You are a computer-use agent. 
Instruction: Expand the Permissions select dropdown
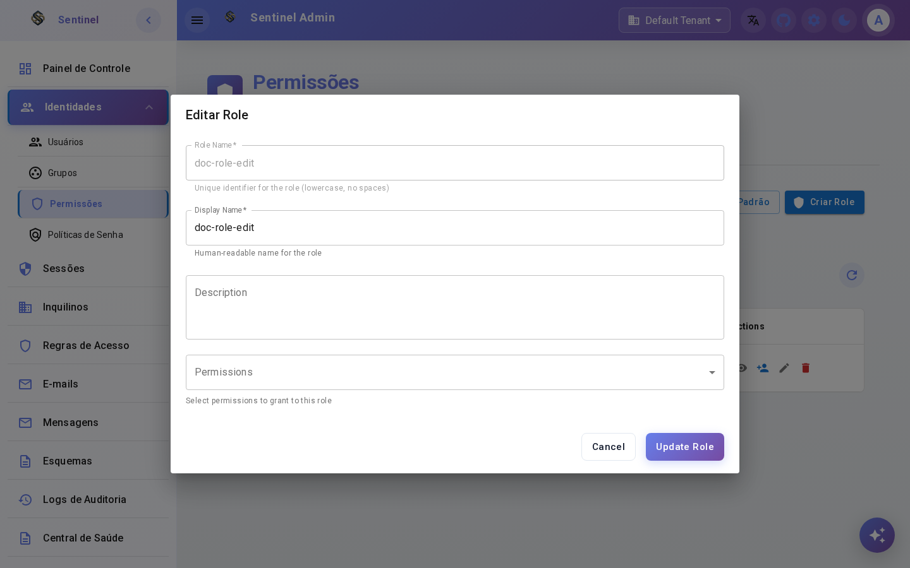click(455, 372)
